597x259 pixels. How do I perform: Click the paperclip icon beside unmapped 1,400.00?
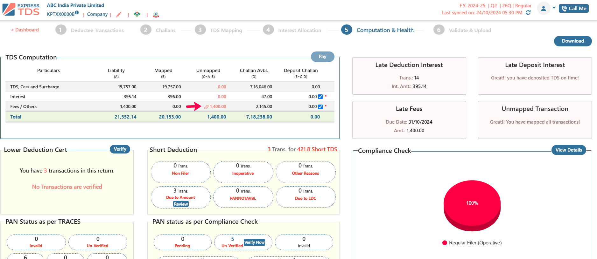(x=206, y=107)
